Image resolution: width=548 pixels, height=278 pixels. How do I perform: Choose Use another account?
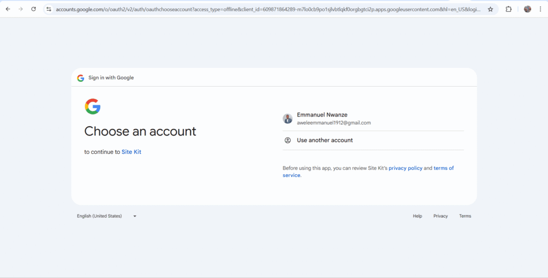tap(373, 141)
